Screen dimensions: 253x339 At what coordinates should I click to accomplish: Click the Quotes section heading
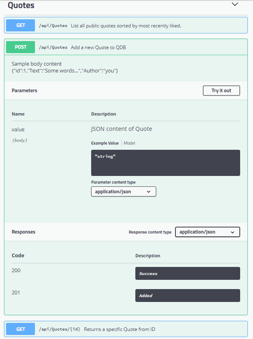pyautogui.click(x=21, y=6)
